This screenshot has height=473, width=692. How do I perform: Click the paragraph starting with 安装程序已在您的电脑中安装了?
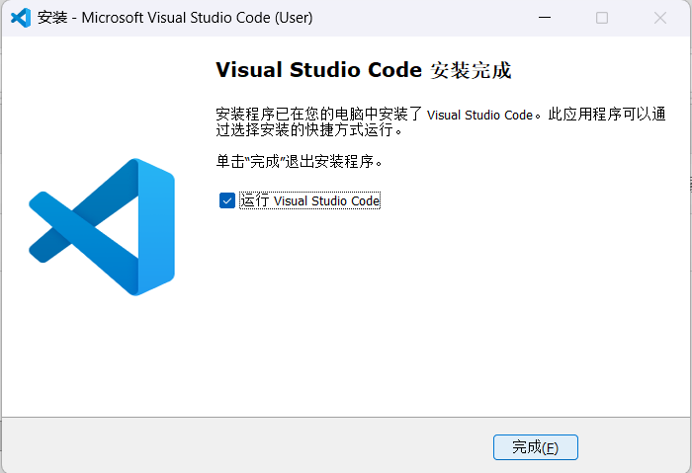click(x=441, y=122)
